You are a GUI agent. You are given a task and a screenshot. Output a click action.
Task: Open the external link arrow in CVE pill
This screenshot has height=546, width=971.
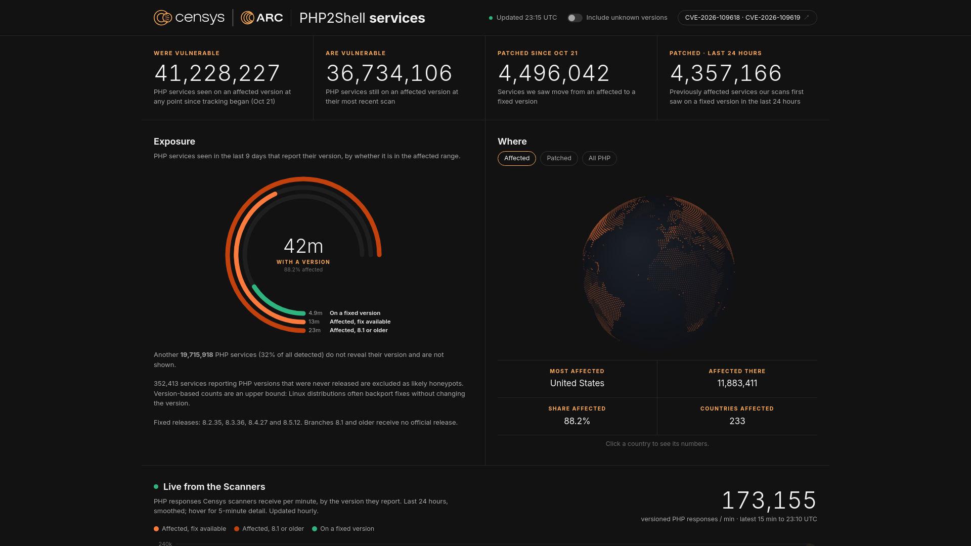tap(807, 18)
